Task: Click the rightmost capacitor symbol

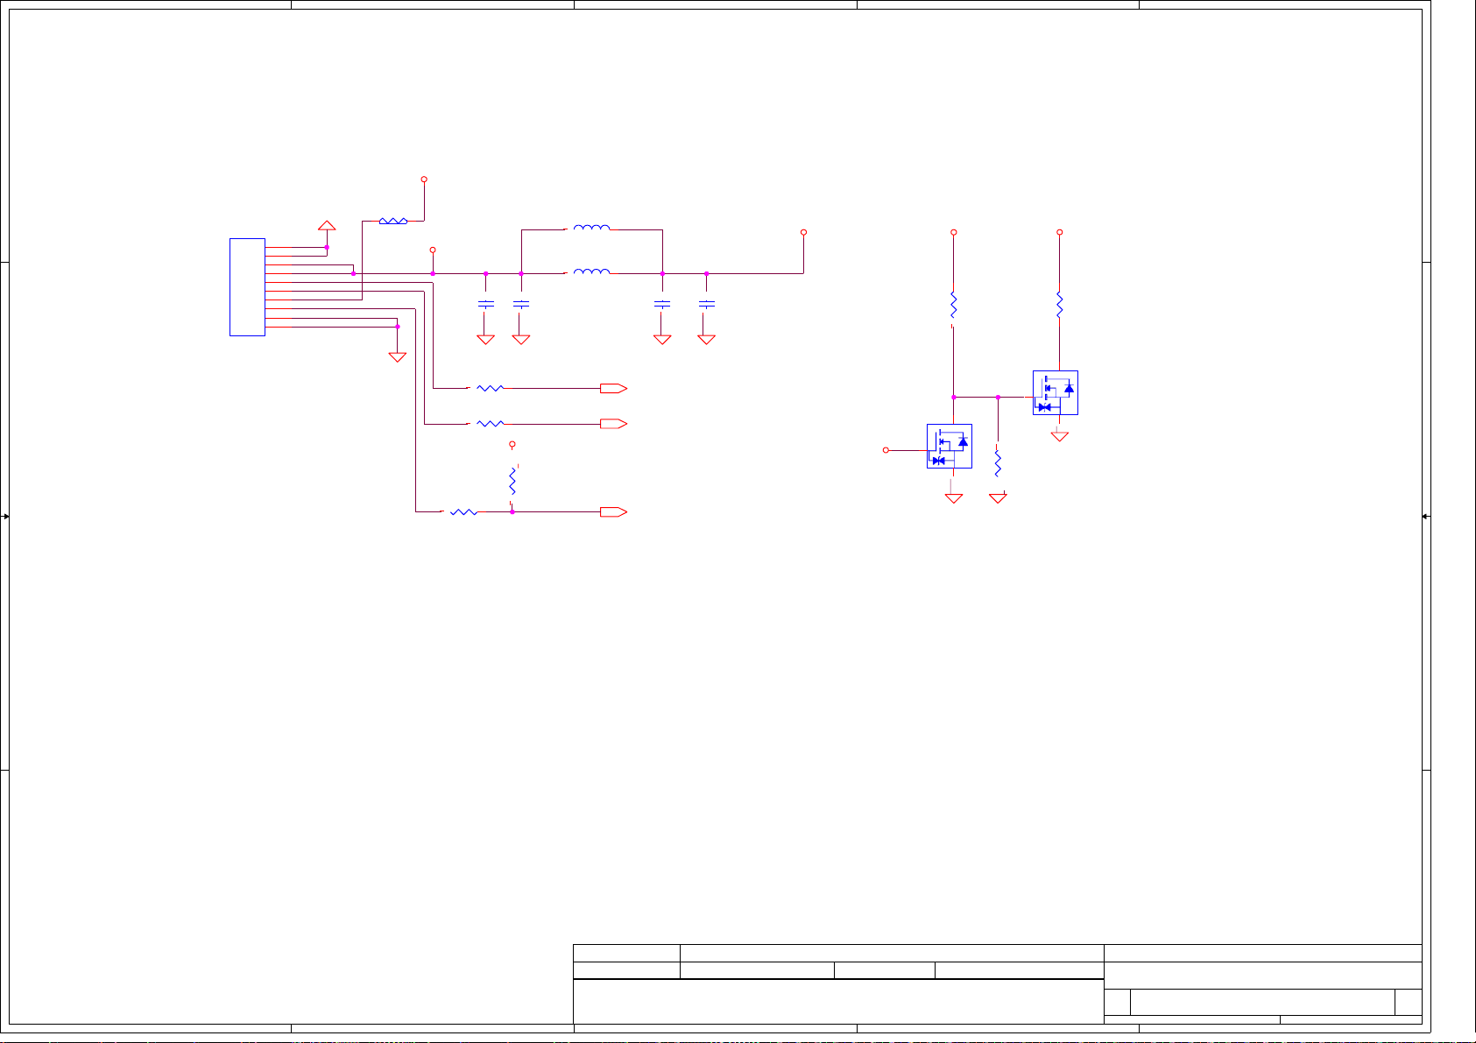Action: [706, 304]
